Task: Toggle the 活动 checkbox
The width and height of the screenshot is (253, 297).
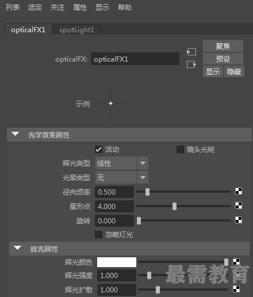Action: [98, 150]
